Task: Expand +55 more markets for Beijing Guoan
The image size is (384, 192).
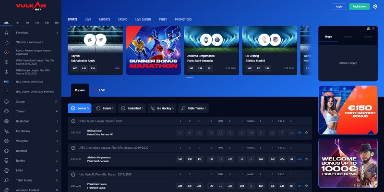Action: click(x=300, y=132)
